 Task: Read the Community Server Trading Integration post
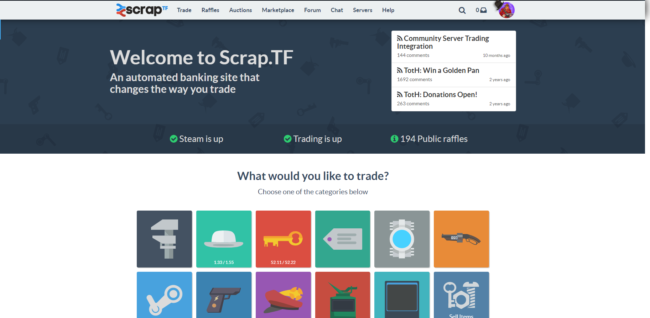tap(443, 42)
